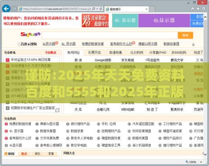Click the address bar URL field
209x166 pixels.
(x=57, y=9)
